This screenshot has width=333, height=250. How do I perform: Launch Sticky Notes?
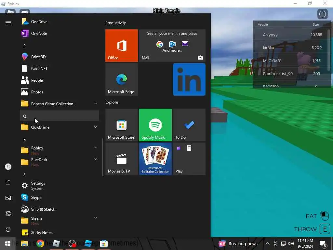[x=60, y=232]
